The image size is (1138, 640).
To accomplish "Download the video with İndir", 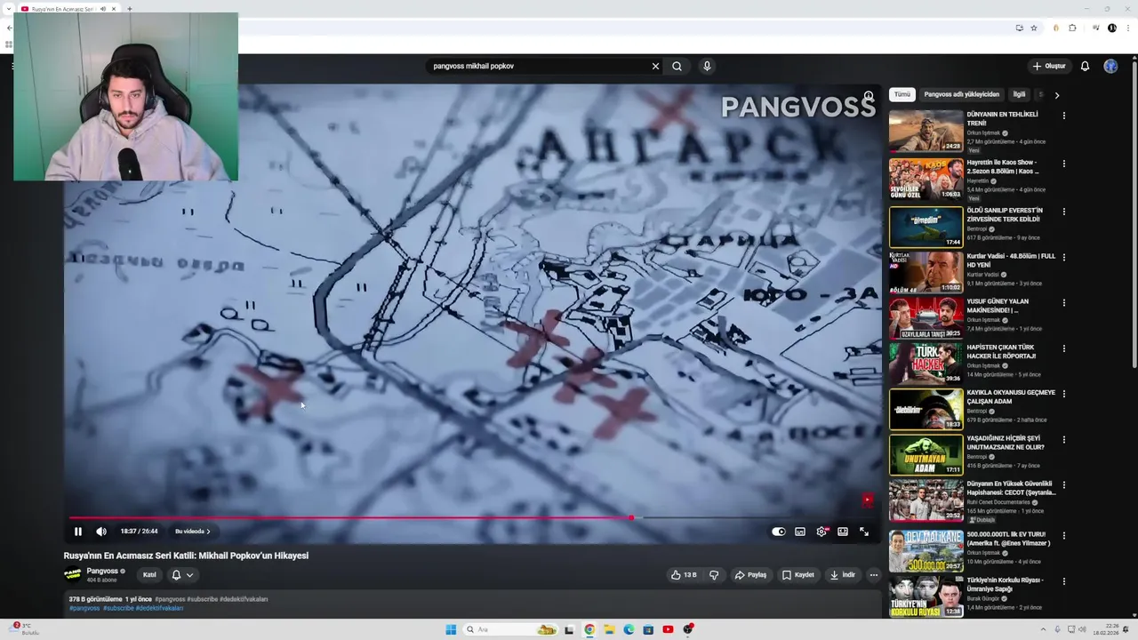I will coord(842,575).
